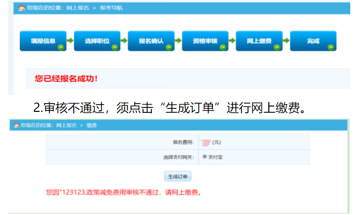This screenshot has width=358, height=215.
Task: Click the green minus icon on 完成
Action: coord(331,47)
